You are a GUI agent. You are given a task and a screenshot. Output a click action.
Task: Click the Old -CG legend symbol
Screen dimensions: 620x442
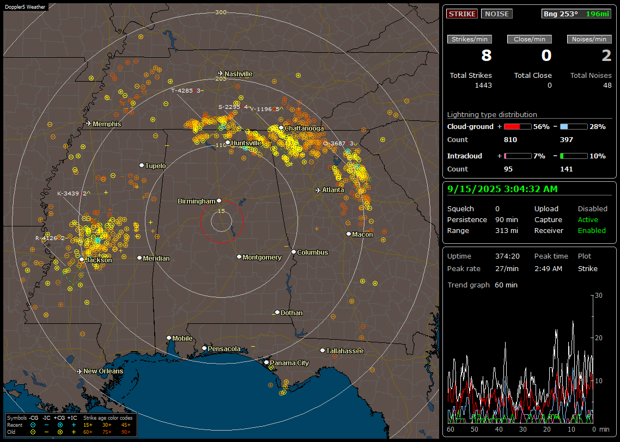(x=33, y=432)
